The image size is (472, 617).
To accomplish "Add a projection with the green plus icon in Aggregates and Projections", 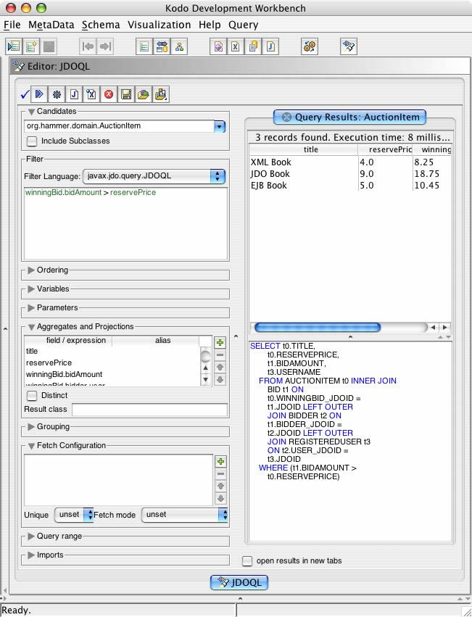I will coord(220,342).
